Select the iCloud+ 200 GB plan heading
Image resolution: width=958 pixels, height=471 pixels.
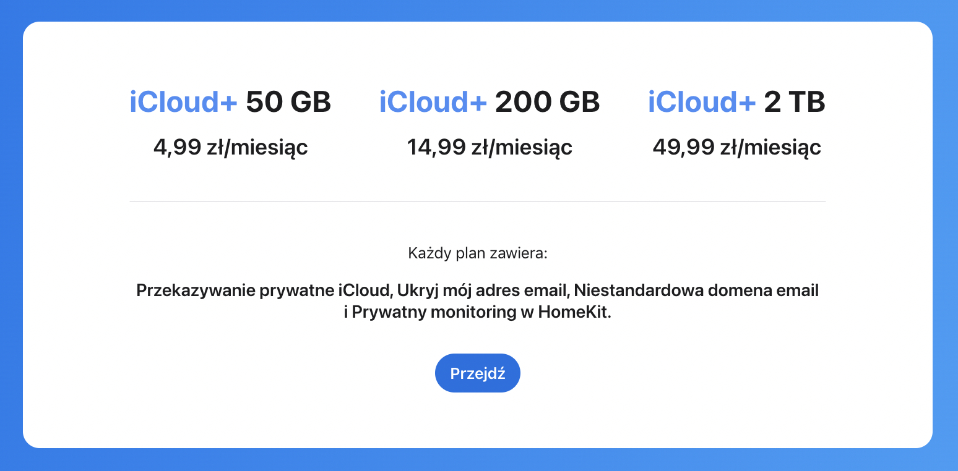click(x=489, y=102)
